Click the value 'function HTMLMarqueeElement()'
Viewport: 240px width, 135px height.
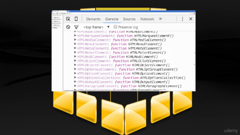point(145,36)
